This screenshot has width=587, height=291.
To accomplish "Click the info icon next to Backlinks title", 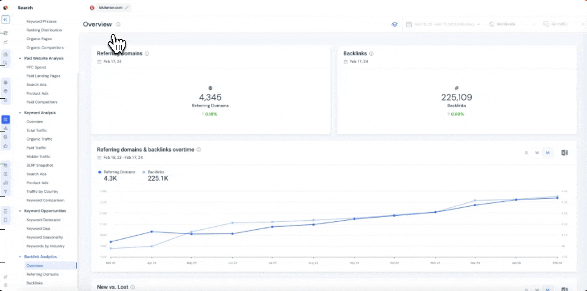I will (x=372, y=53).
